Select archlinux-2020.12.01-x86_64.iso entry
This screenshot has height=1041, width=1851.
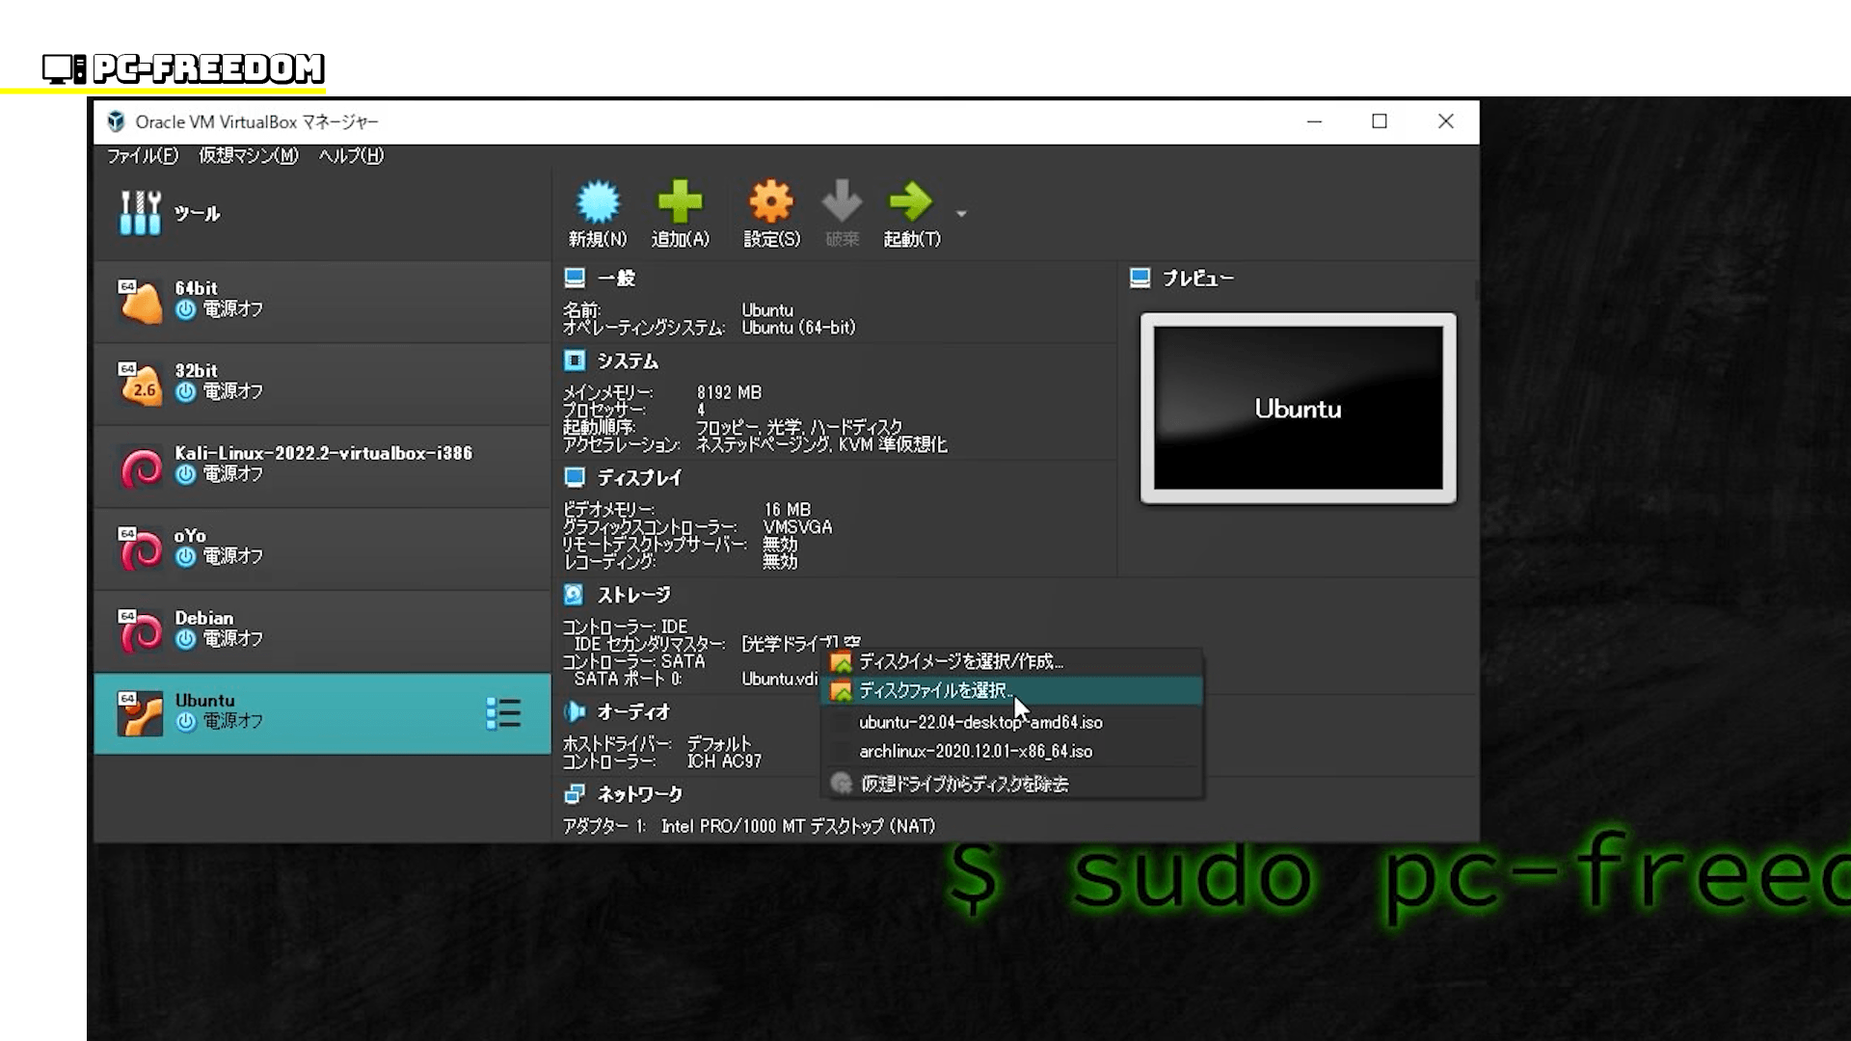[976, 751]
